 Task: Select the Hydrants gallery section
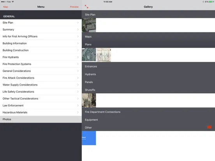point(148,74)
